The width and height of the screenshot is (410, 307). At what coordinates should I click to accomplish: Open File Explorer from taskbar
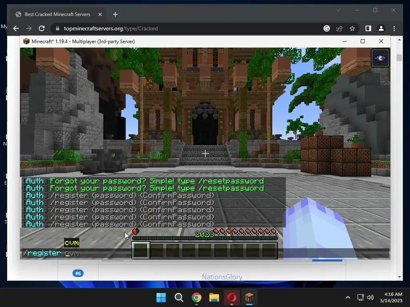(214, 297)
